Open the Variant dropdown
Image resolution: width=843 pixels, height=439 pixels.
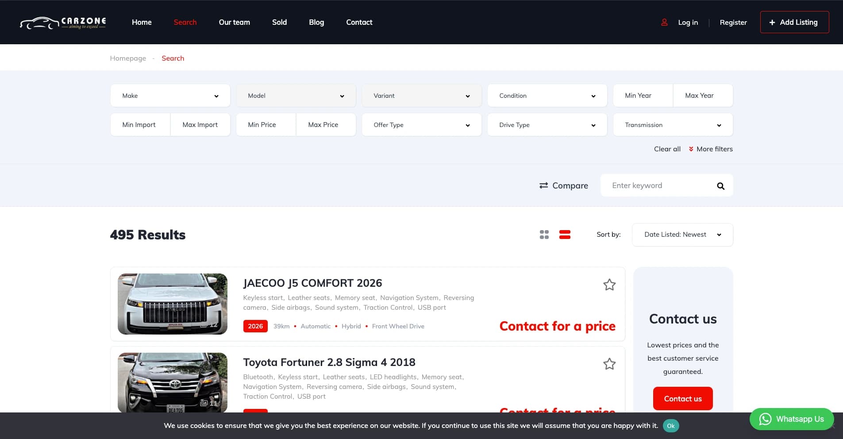(x=422, y=96)
